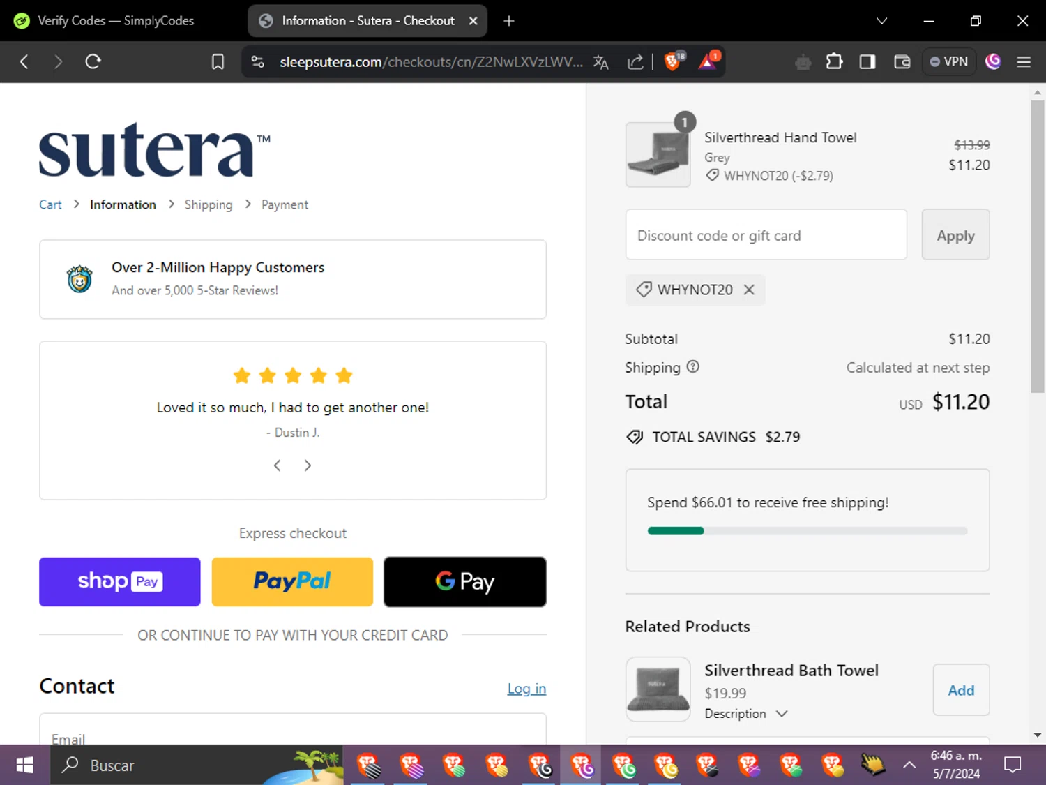Close the Sutera Checkout tab
The height and width of the screenshot is (785, 1046).
click(x=473, y=21)
